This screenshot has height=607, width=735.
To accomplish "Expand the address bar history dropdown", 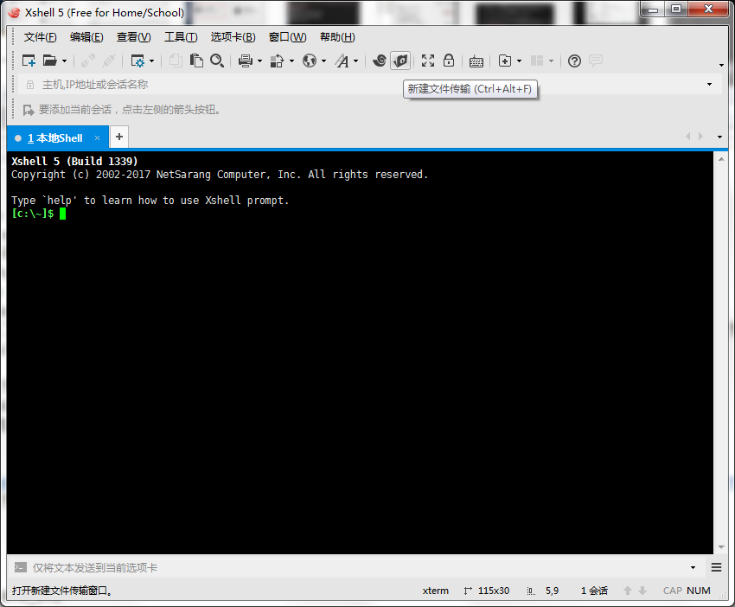I will point(710,85).
